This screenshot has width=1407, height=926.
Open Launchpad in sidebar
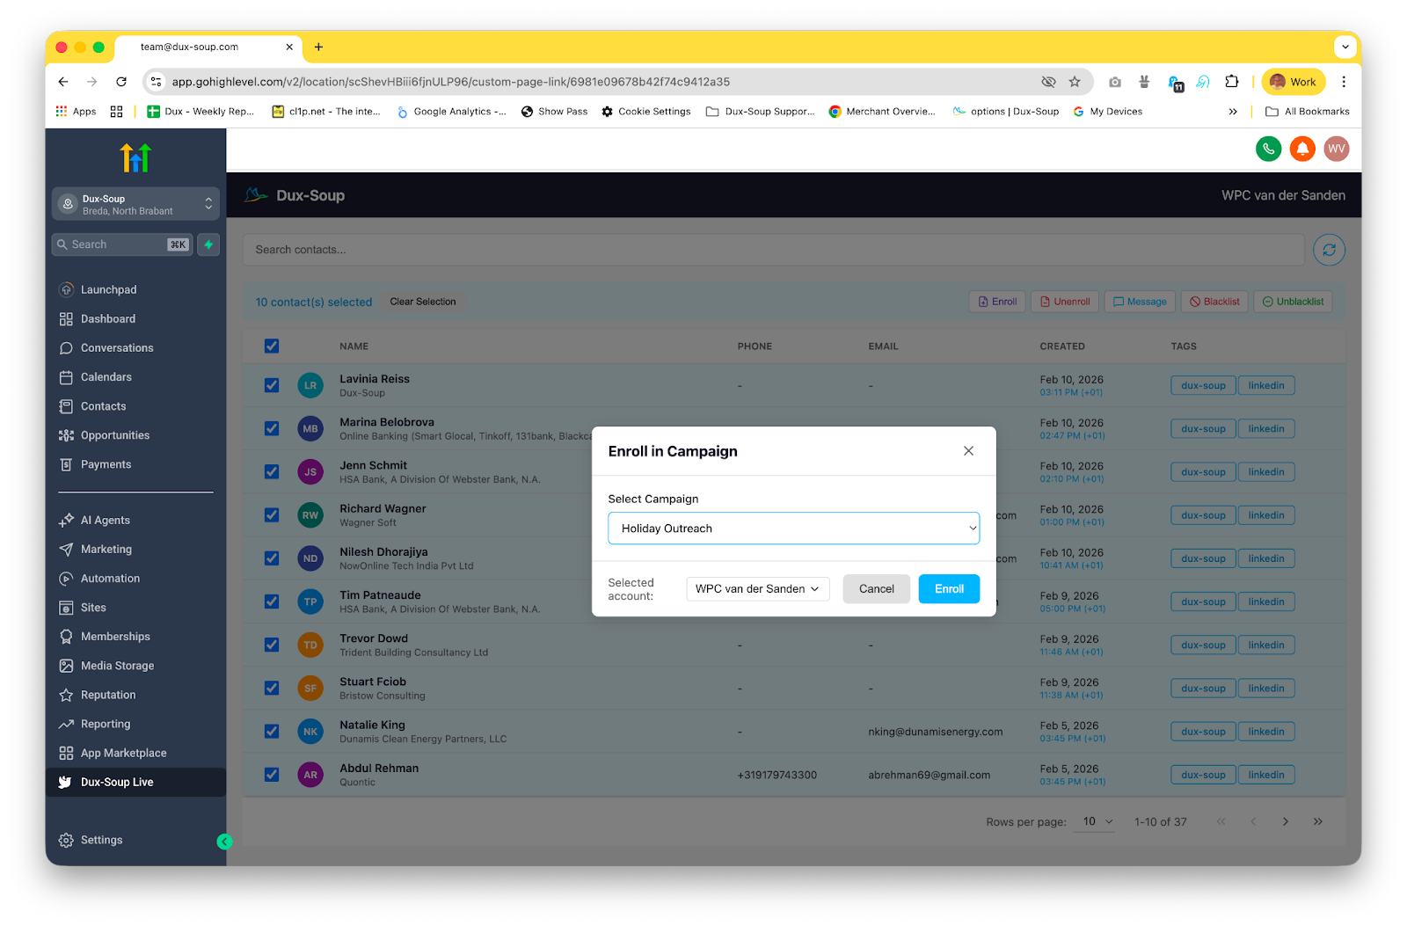(109, 289)
